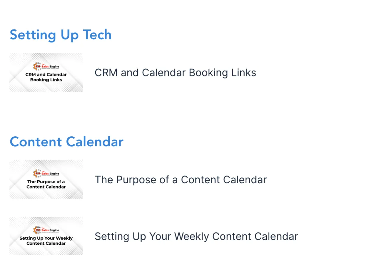The width and height of the screenshot is (389, 272).
Task: Open Setting Up Your Weekly Content Calendar lesson title
Action: pos(196,236)
